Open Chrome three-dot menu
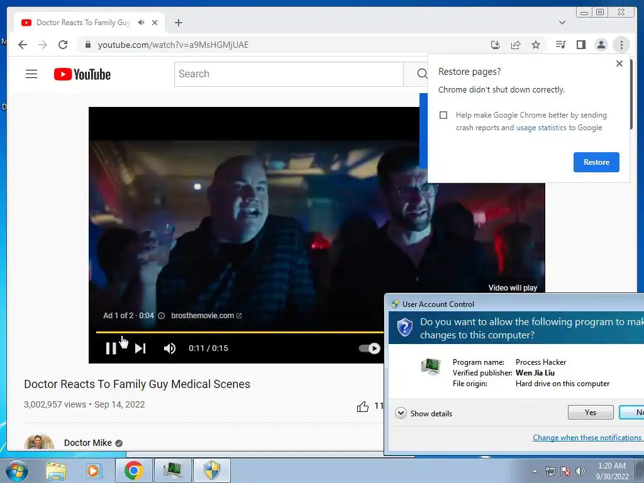 (621, 45)
